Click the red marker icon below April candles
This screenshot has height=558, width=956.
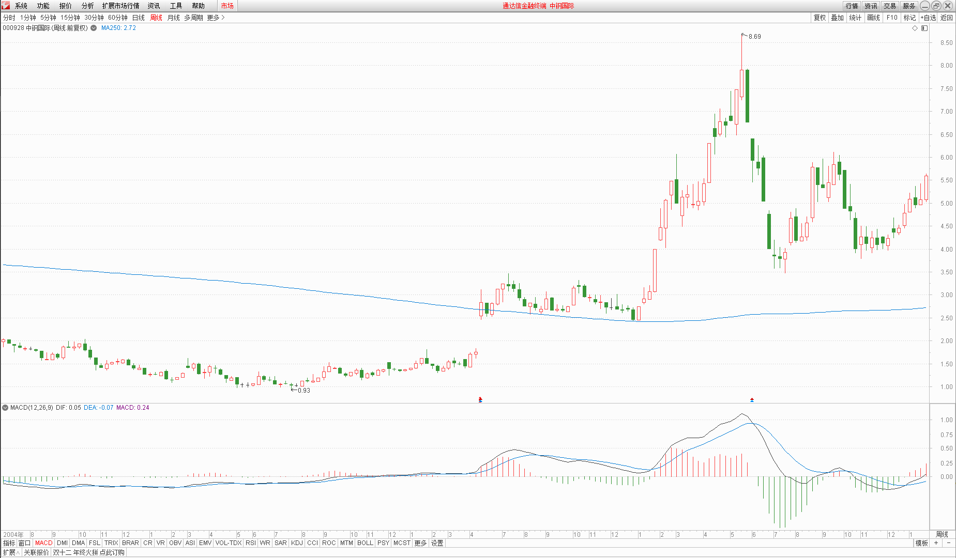pyautogui.click(x=480, y=399)
